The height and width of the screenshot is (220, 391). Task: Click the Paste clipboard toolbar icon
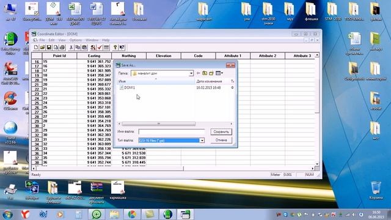pyautogui.click(x=84, y=48)
